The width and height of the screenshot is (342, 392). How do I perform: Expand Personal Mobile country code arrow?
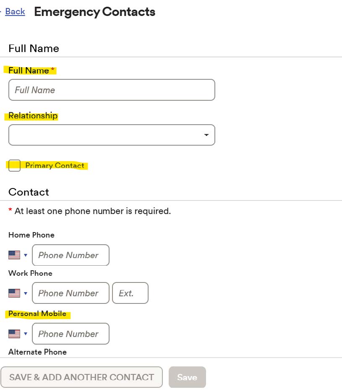click(26, 334)
